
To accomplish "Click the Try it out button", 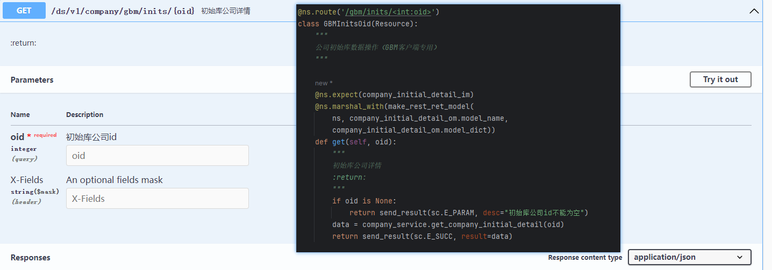I will (x=720, y=79).
